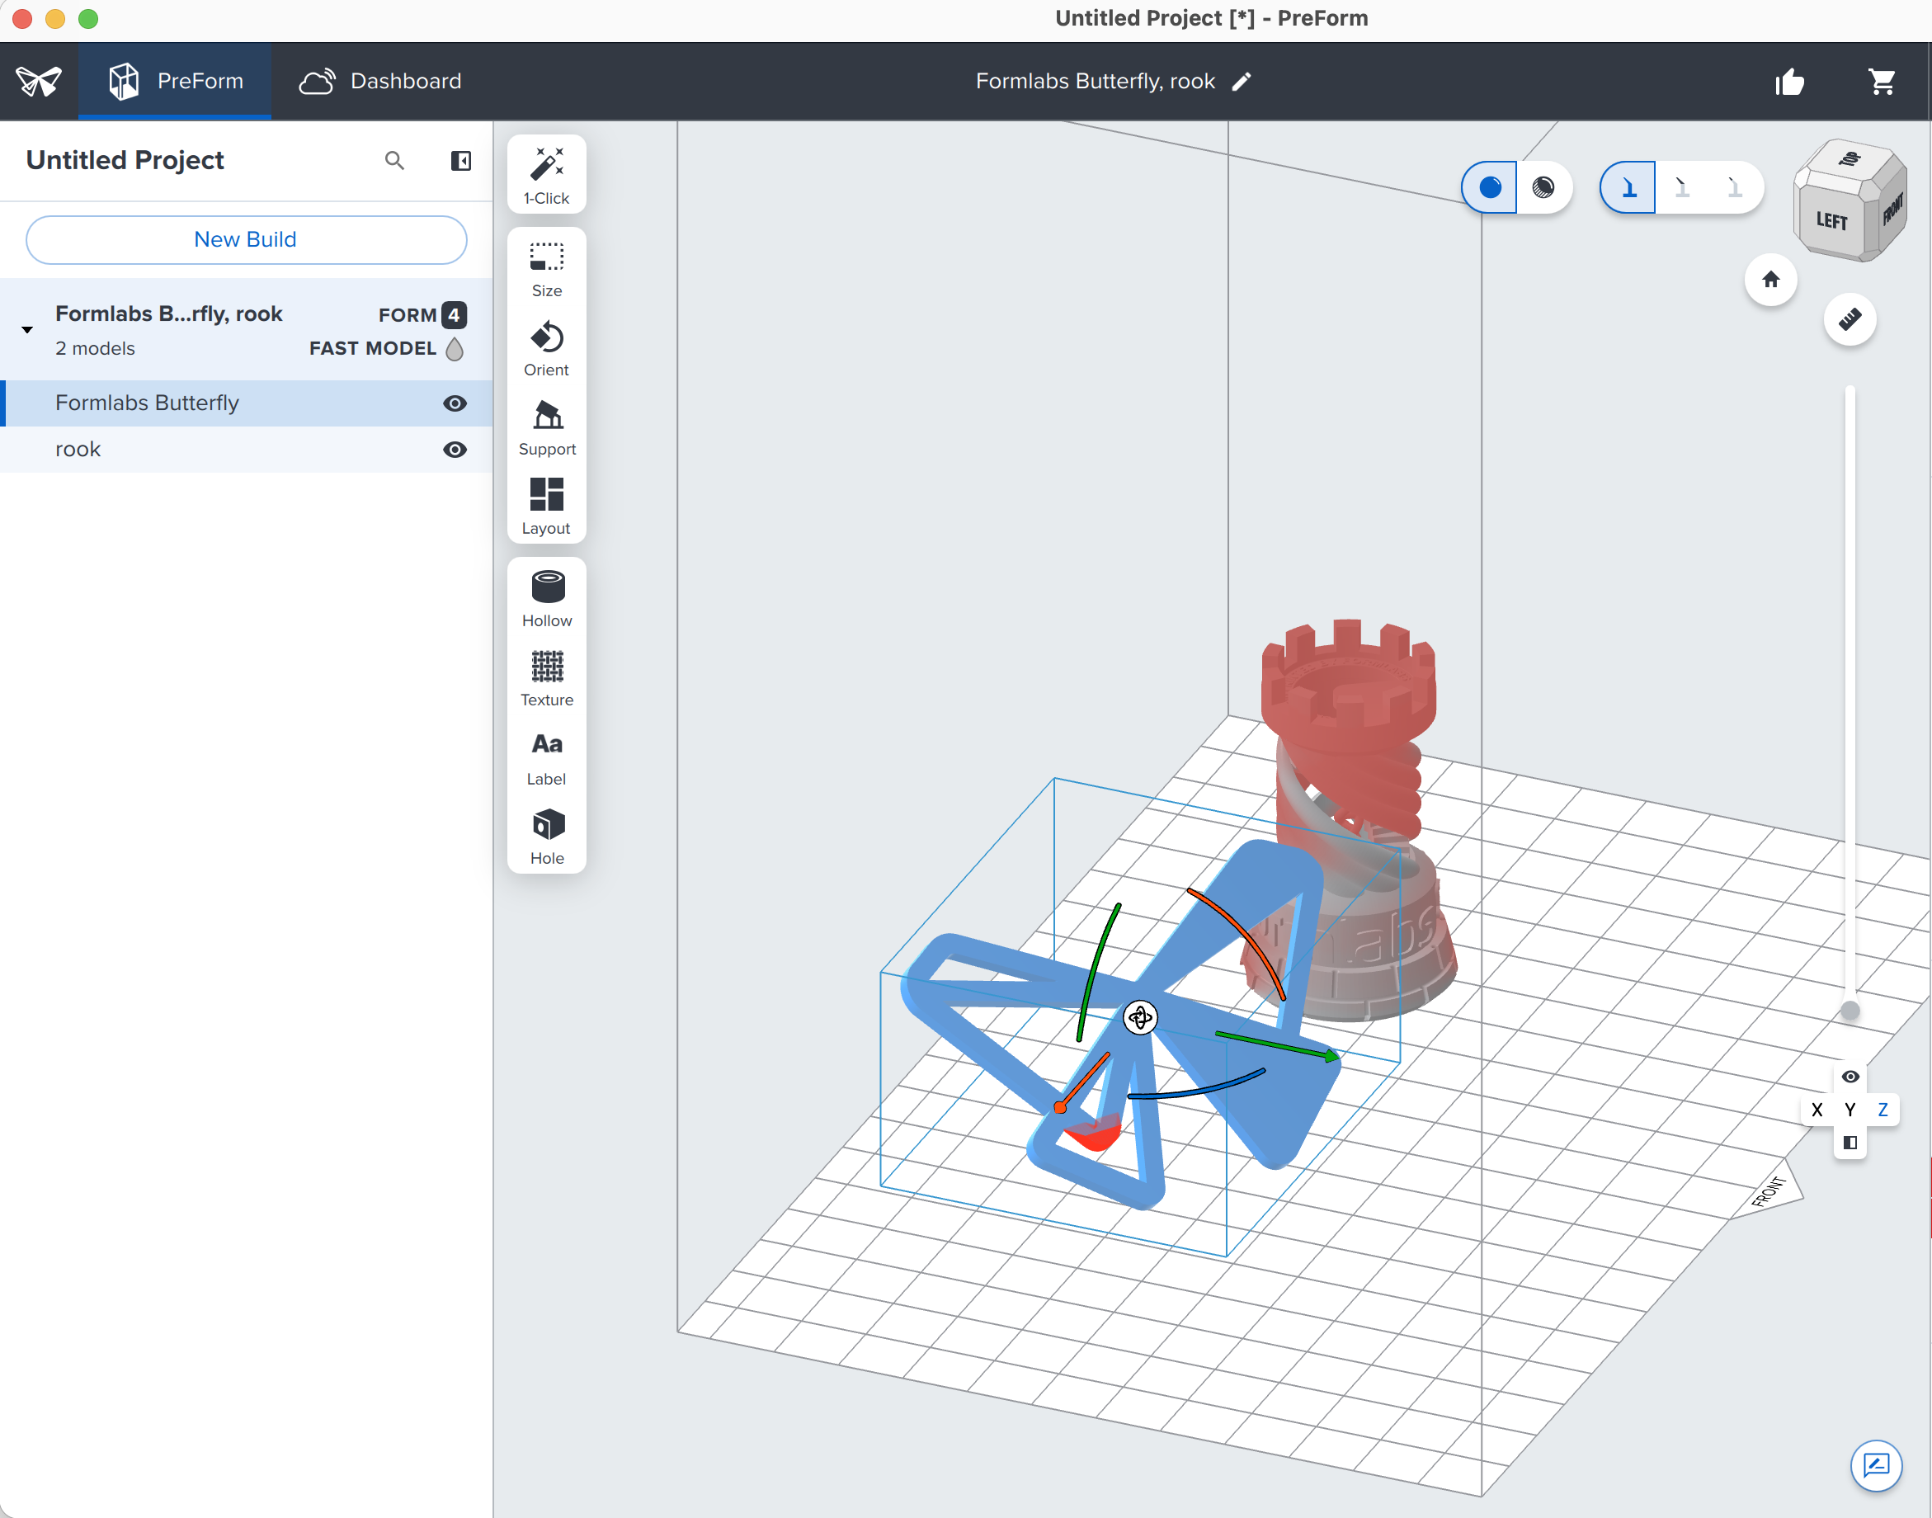Reset view with the home button
This screenshot has width=1932, height=1518.
(1770, 280)
